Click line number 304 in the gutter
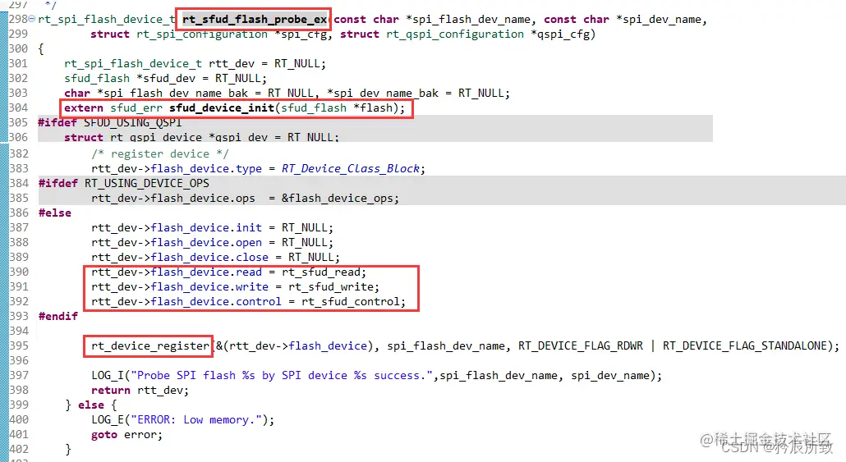This screenshot has width=846, height=462. click(x=18, y=107)
